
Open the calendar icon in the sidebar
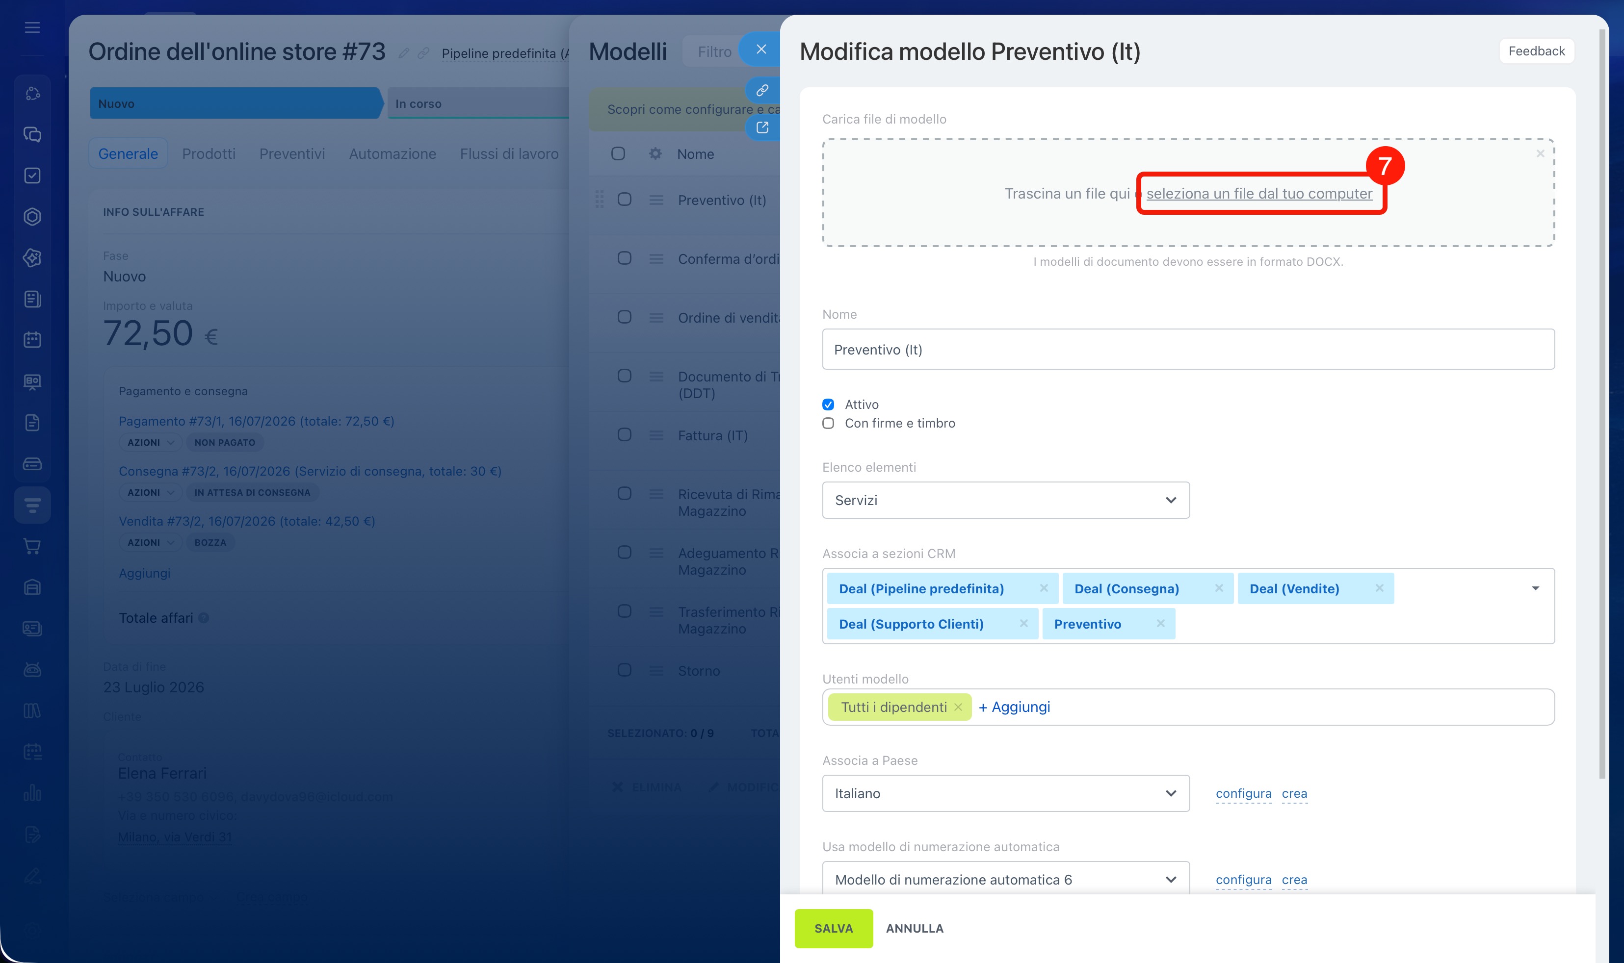point(32,339)
